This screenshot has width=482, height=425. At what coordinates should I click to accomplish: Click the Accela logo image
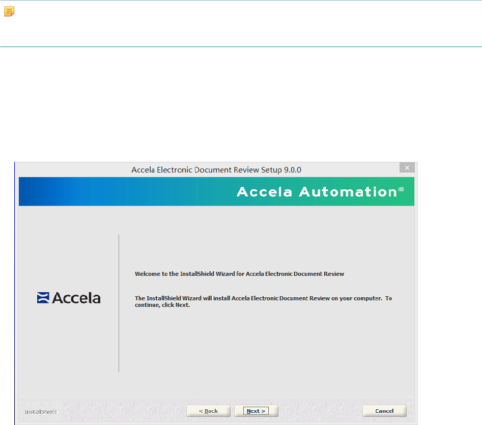(x=69, y=298)
